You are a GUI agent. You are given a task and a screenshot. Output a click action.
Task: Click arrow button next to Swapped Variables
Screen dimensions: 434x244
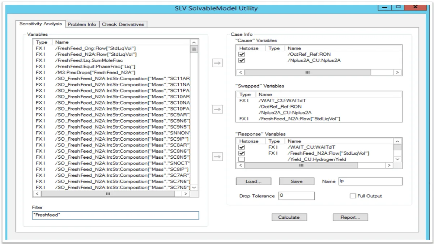point(217,109)
